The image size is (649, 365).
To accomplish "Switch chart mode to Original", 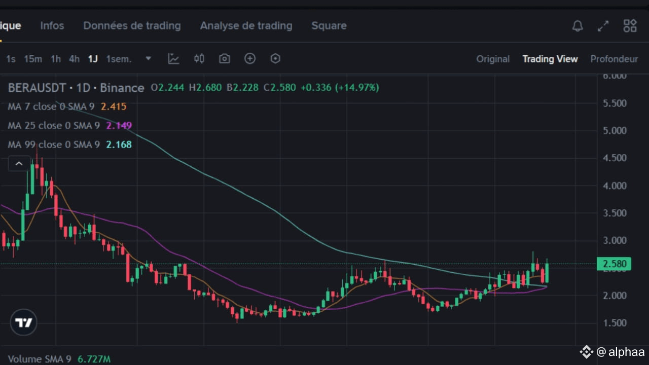I will [x=493, y=59].
